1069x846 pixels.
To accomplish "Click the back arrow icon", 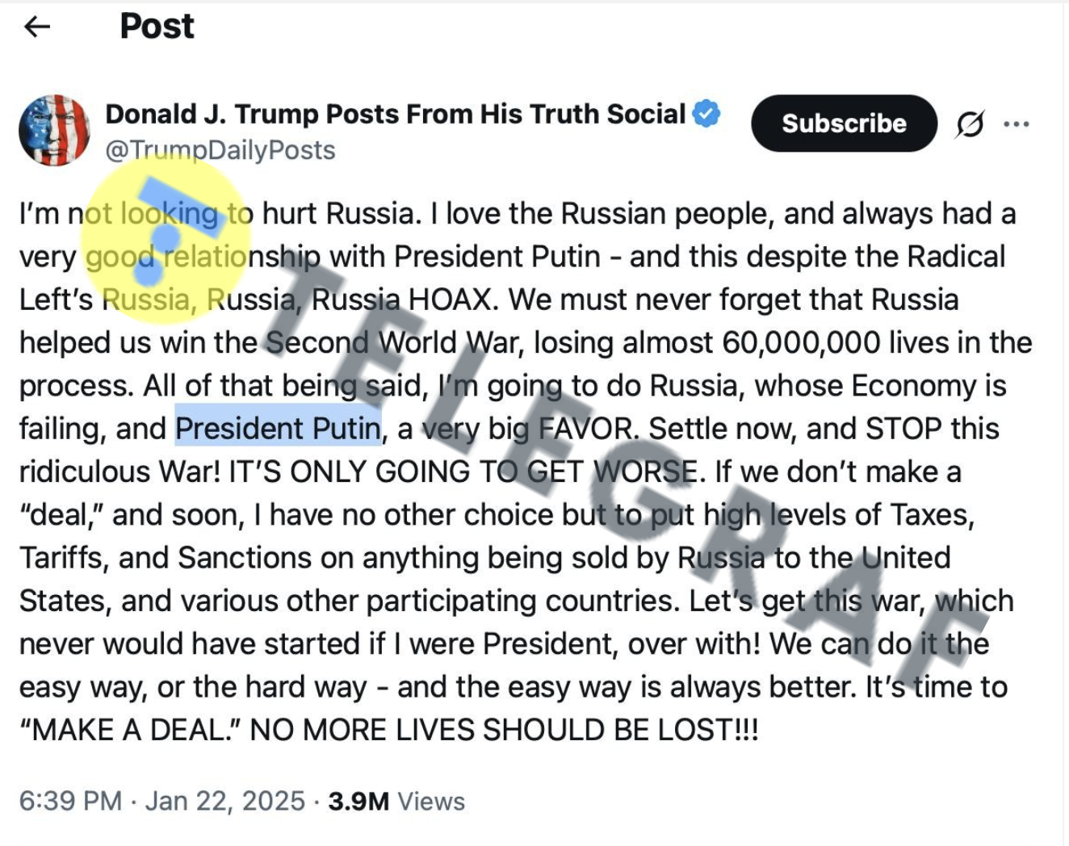I will coord(37,27).
